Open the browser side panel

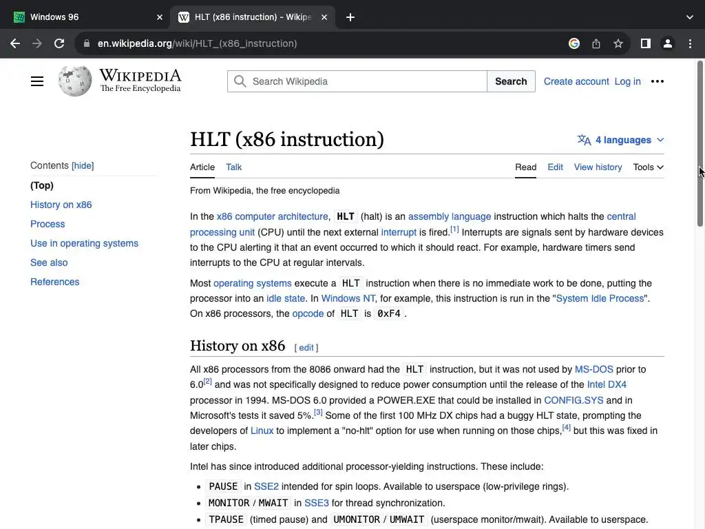tap(646, 43)
